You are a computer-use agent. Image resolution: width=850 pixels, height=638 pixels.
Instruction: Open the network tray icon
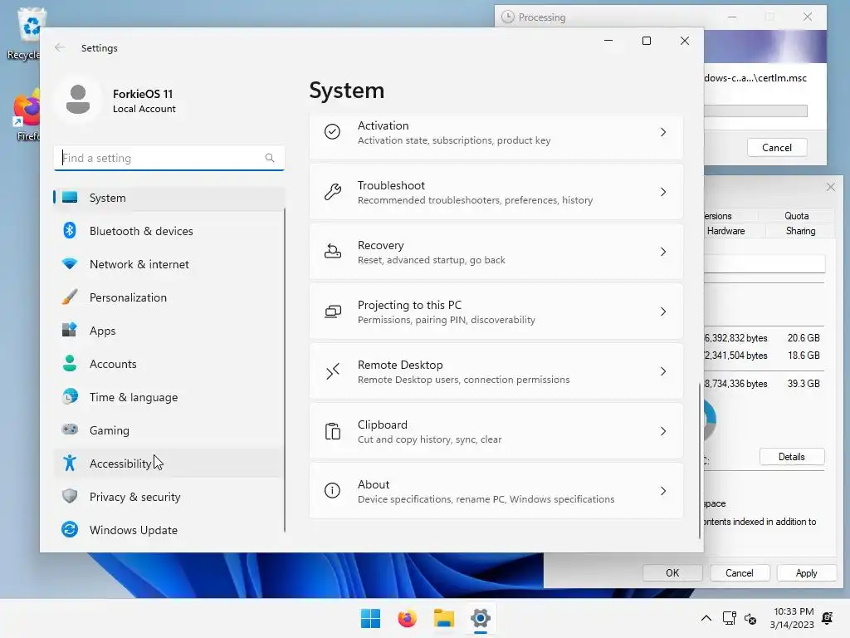pos(729,618)
